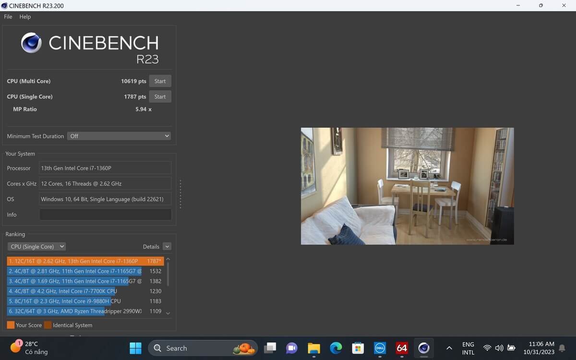Open the weather widget showing 28°C
The width and height of the screenshot is (576, 360).
(29, 348)
